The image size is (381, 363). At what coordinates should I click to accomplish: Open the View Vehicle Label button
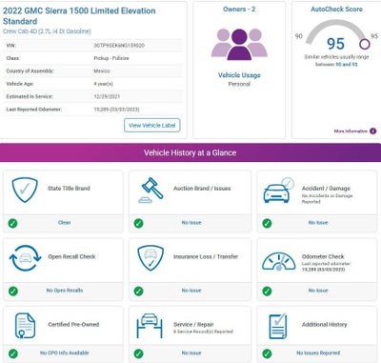152,126
